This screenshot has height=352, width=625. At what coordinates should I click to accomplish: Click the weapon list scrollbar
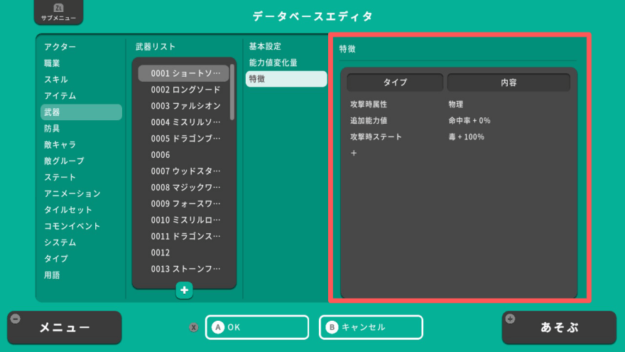click(232, 92)
